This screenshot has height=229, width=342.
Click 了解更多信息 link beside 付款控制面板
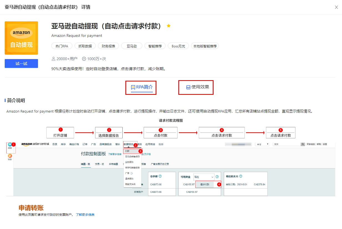[115, 154]
